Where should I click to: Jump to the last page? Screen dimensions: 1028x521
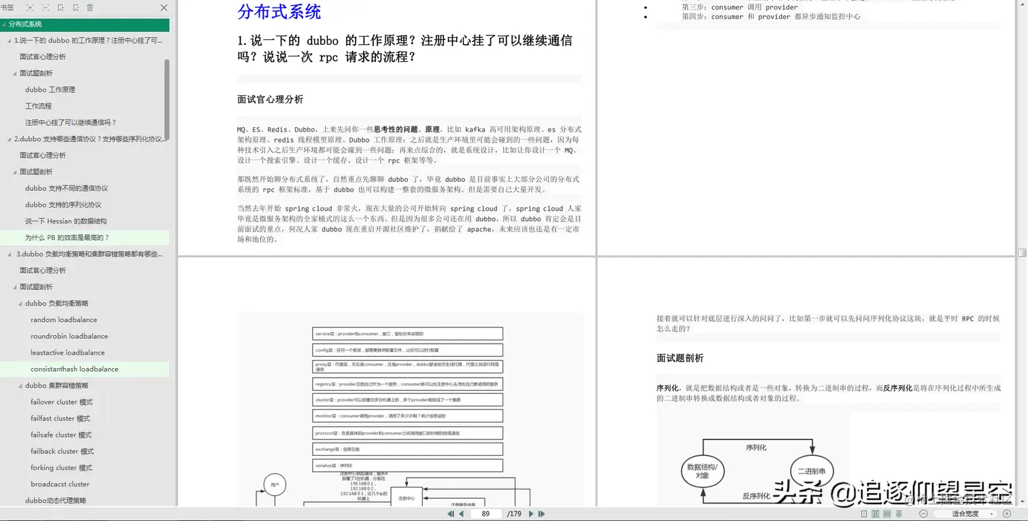pos(541,514)
